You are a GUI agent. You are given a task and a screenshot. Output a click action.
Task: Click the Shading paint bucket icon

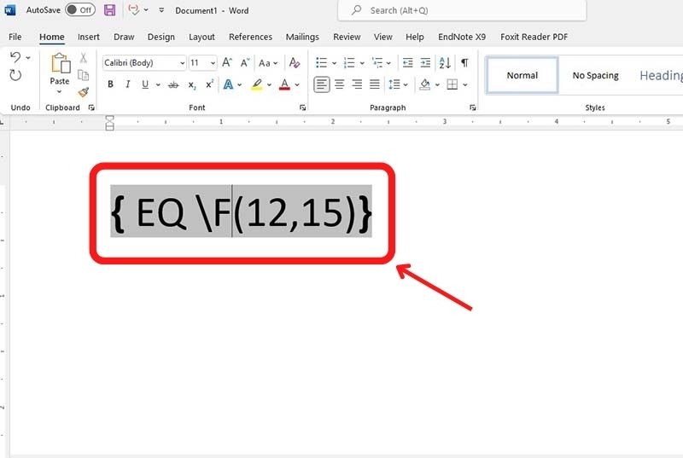424,84
